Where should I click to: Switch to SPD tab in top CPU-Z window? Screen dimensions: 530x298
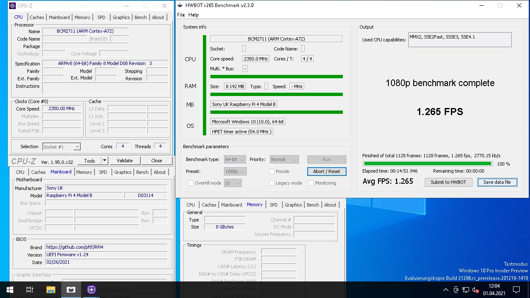click(101, 17)
